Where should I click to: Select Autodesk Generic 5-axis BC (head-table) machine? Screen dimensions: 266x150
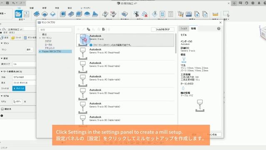tap(126, 107)
